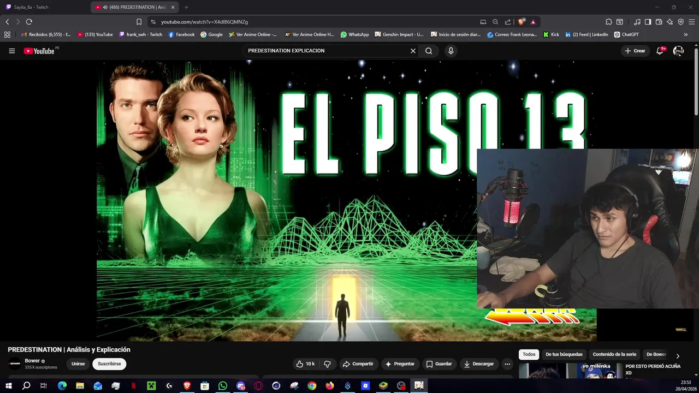Open more actions three-dot menu
Screen dimensions: 699x393
[x=507, y=364]
